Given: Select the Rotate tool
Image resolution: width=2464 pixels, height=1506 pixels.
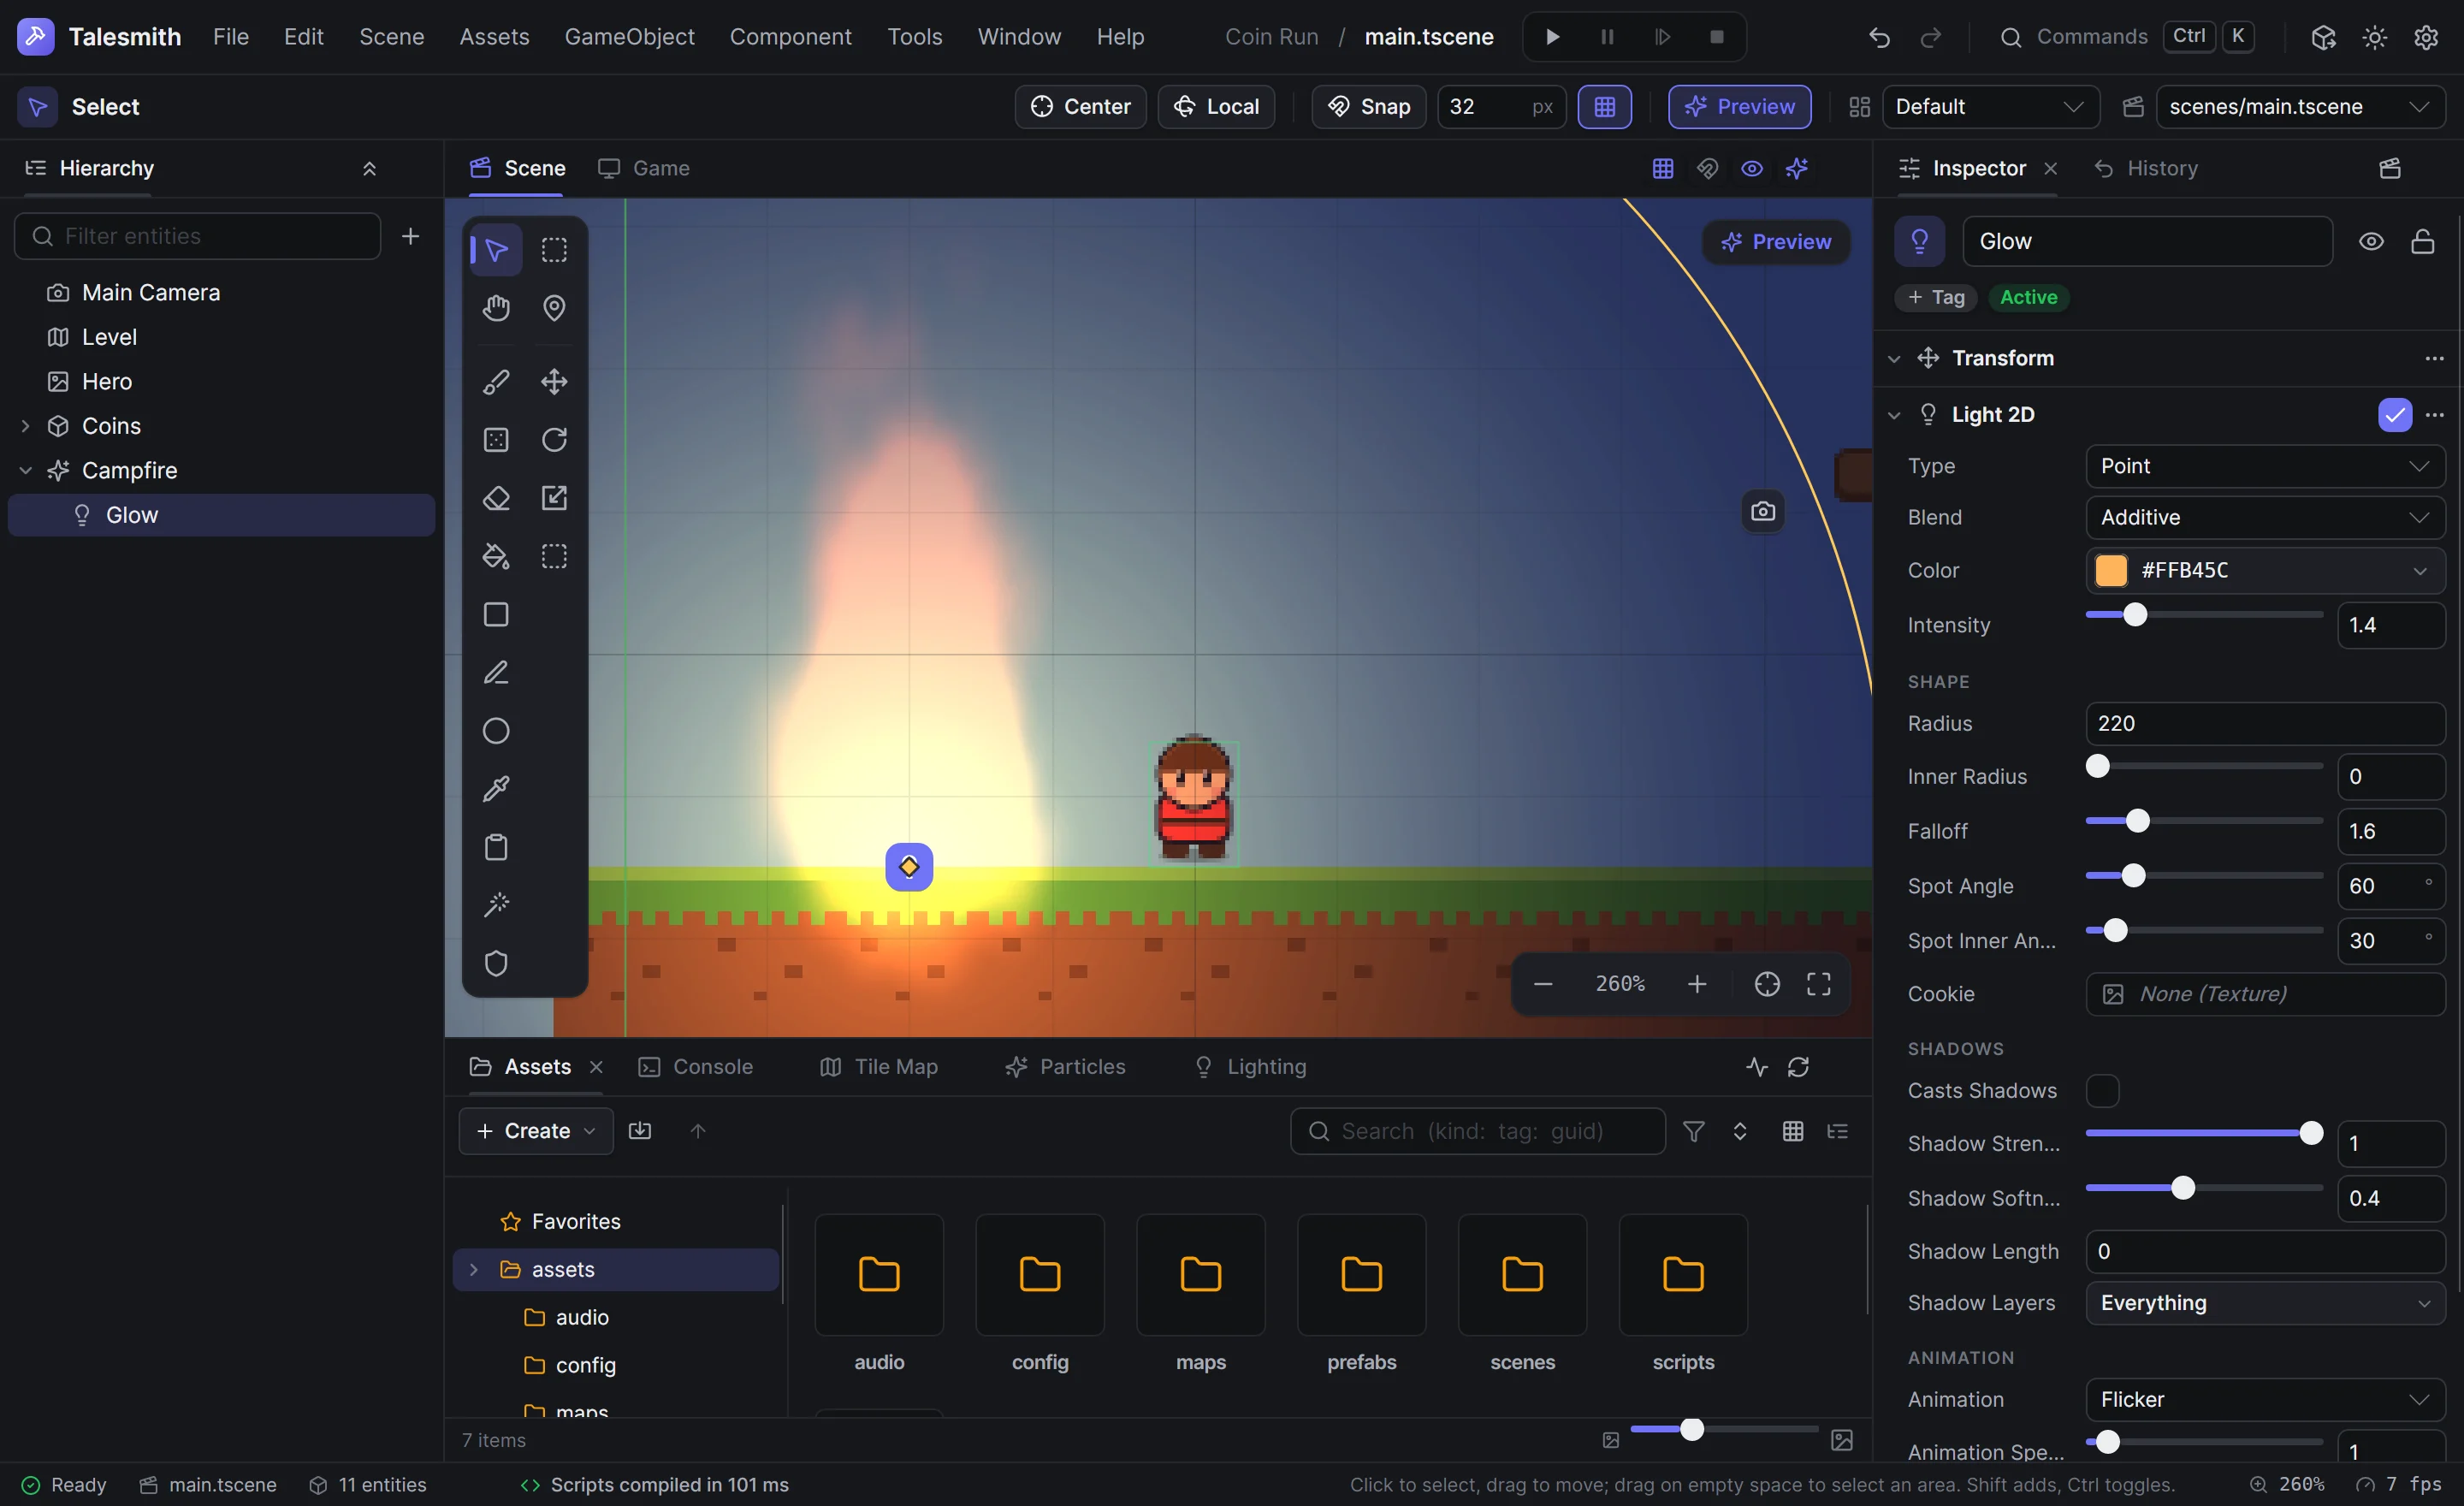Looking at the screenshot, I should coord(554,440).
